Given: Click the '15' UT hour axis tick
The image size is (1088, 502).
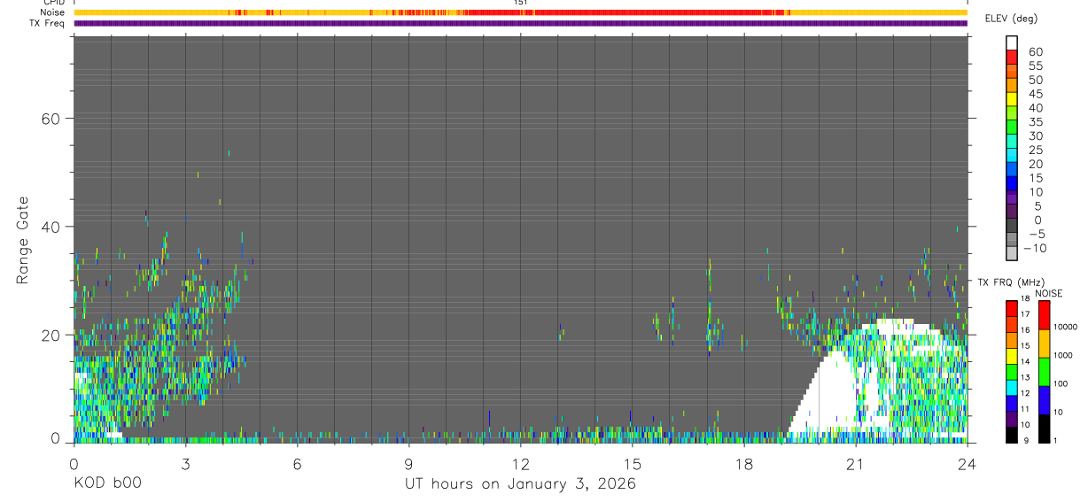Looking at the screenshot, I should 632,463.
